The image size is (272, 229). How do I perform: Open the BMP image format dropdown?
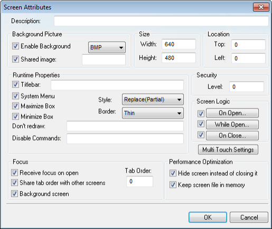[x=107, y=47]
